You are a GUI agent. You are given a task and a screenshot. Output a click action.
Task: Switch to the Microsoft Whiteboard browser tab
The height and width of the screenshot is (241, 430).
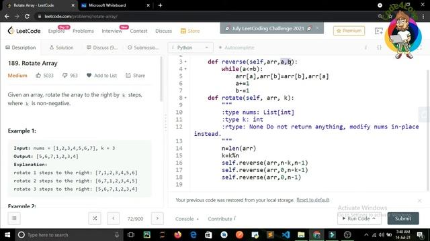pyautogui.click(x=115, y=5)
